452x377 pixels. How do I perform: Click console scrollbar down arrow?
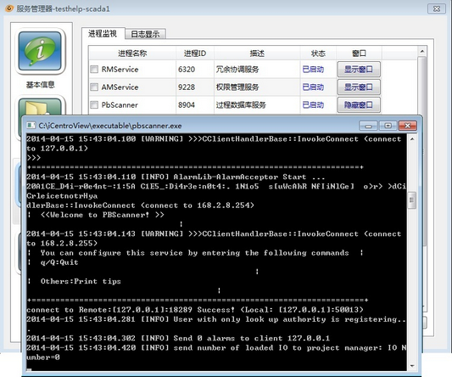pyautogui.click(x=412, y=366)
